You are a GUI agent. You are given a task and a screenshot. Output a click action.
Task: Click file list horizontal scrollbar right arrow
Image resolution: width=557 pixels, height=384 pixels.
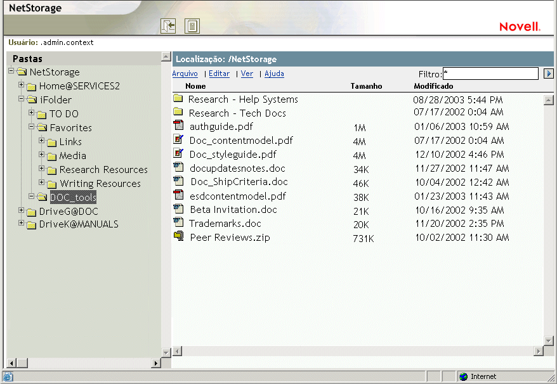539,351
